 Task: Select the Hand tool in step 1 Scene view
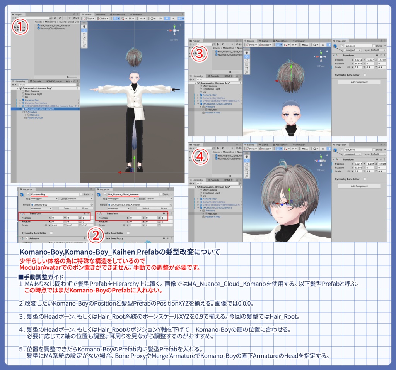(84, 27)
